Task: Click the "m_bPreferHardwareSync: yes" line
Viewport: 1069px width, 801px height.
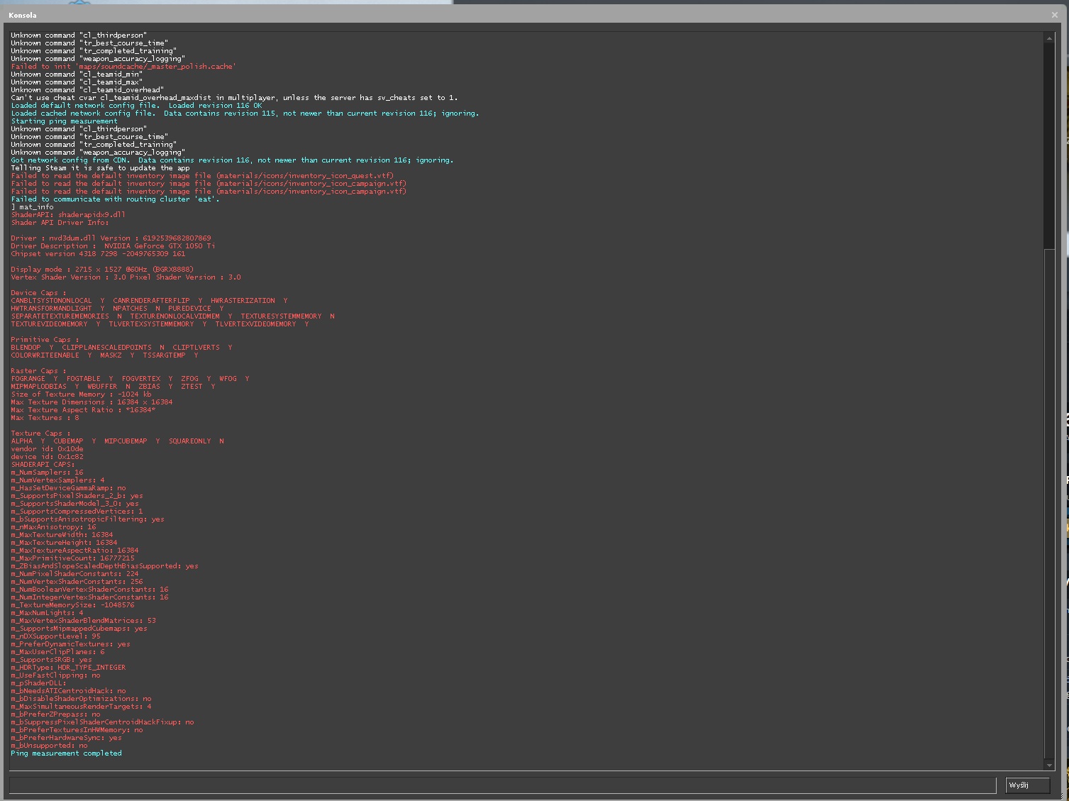Action: (x=66, y=738)
